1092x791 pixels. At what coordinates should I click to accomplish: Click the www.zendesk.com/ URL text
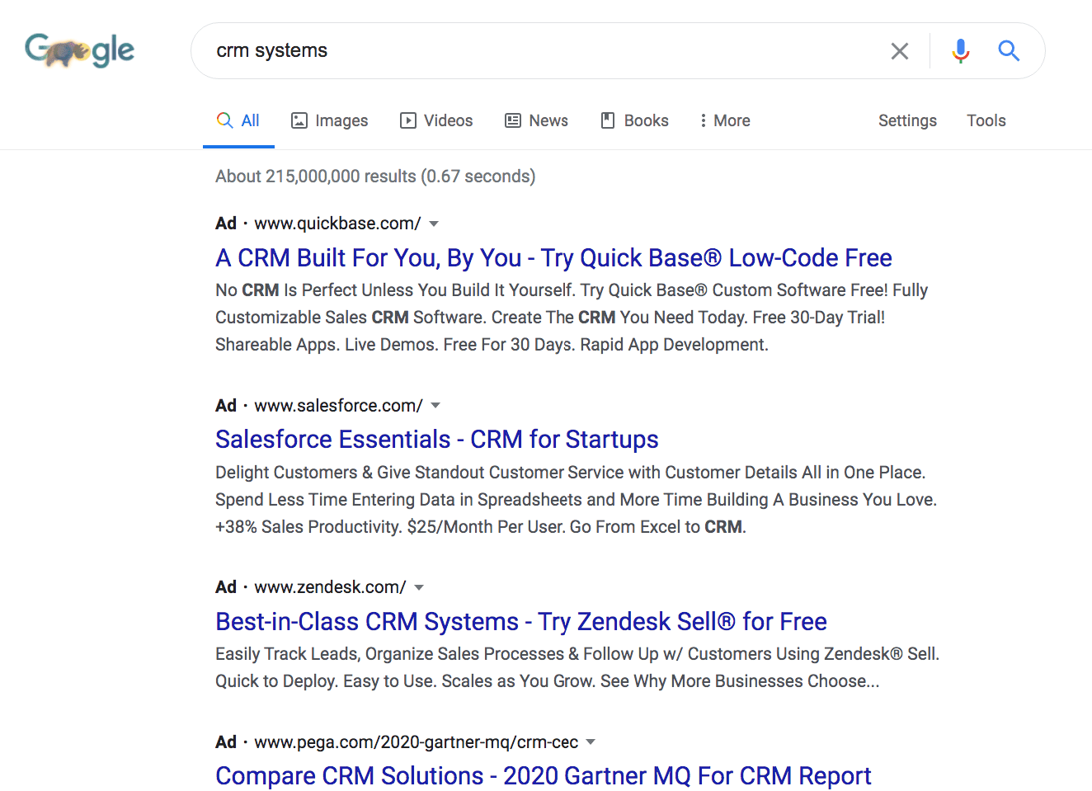point(330,587)
